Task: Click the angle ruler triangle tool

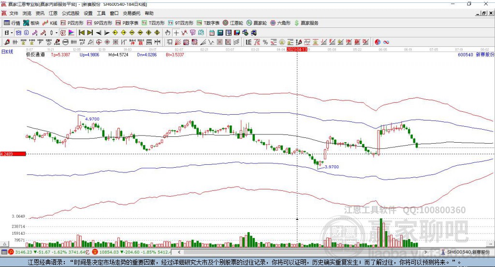Action: 90,42
